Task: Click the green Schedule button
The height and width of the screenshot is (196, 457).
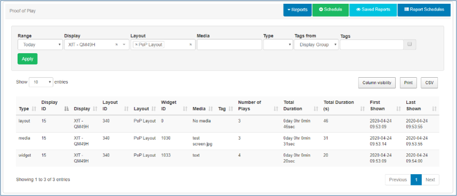Action: pyautogui.click(x=330, y=10)
